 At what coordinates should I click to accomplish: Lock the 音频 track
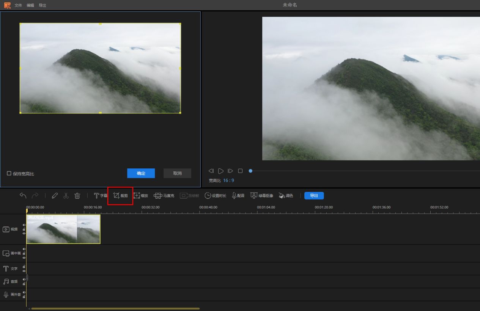click(x=24, y=284)
